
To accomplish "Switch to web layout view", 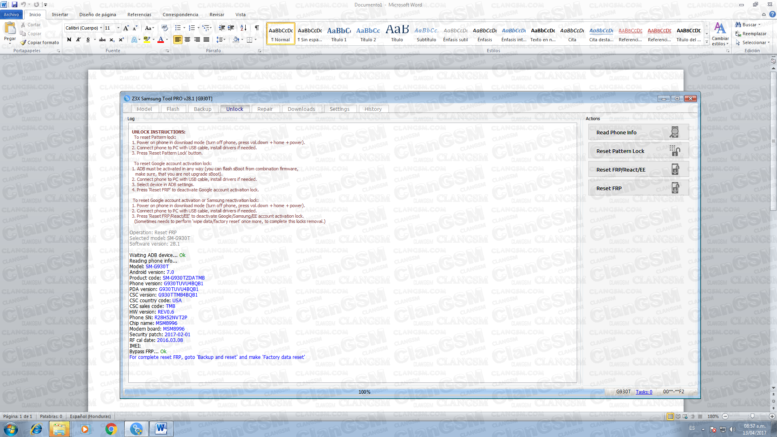I will (x=685, y=416).
